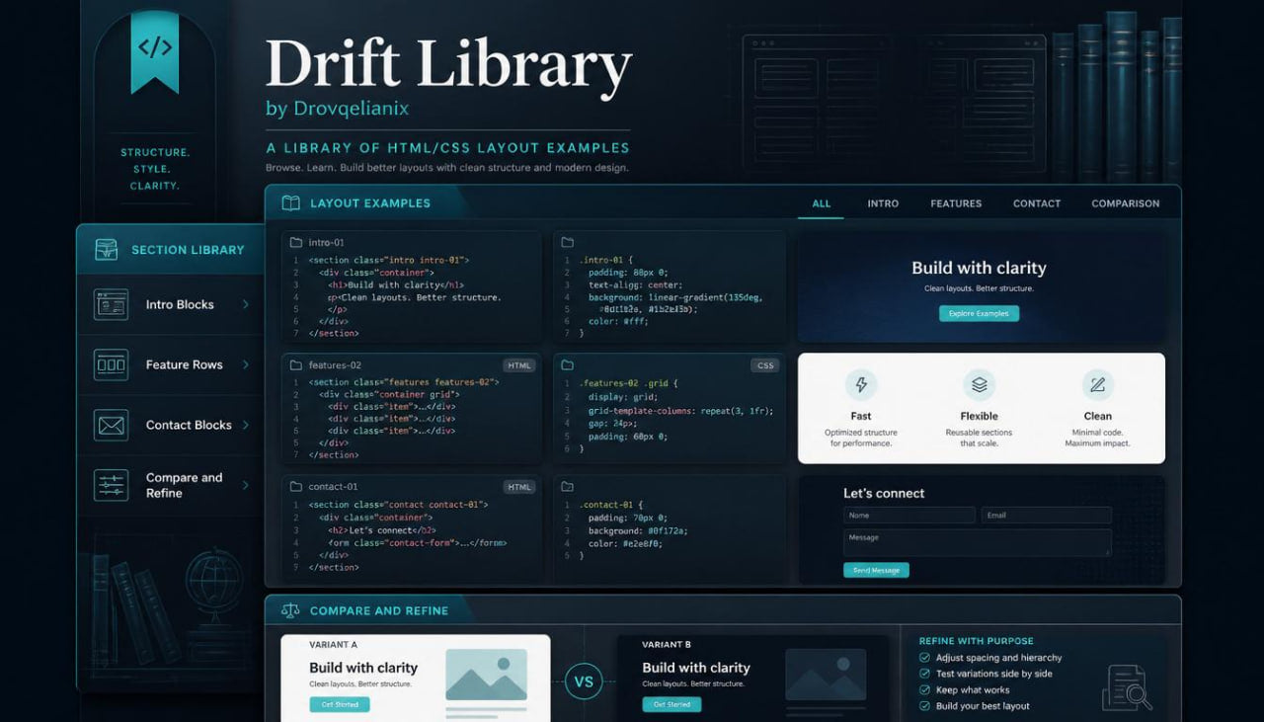The width and height of the screenshot is (1264, 722).
Task: Switch to the CONTACT tab
Action: [1037, 203]
